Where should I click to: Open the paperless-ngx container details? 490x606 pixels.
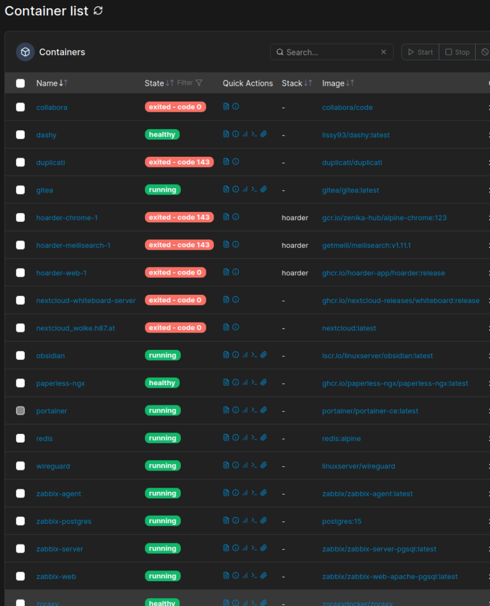[61, 383]
